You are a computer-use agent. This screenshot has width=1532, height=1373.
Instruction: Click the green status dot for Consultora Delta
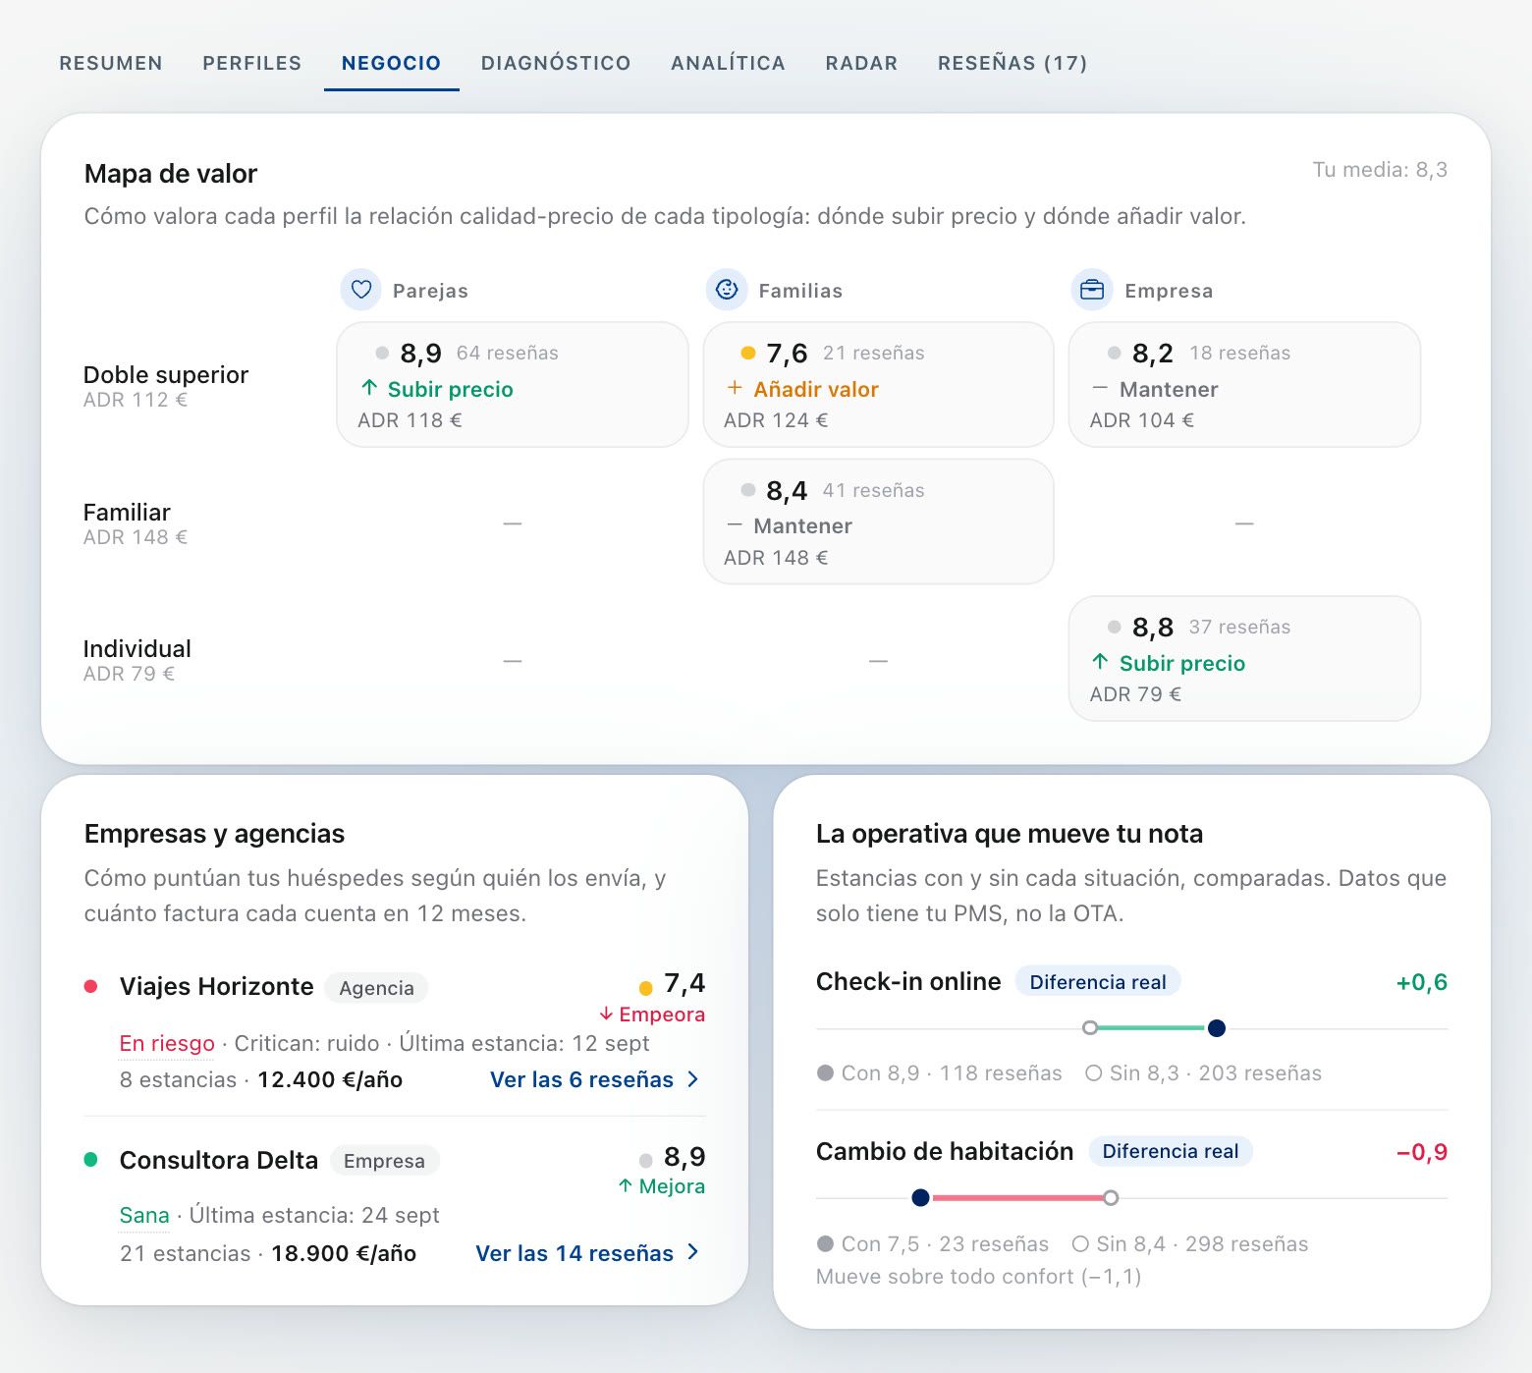tap(91, 1160)
